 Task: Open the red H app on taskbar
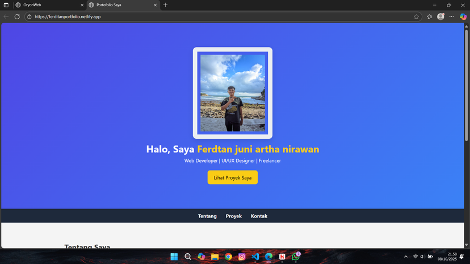[282, 257]
